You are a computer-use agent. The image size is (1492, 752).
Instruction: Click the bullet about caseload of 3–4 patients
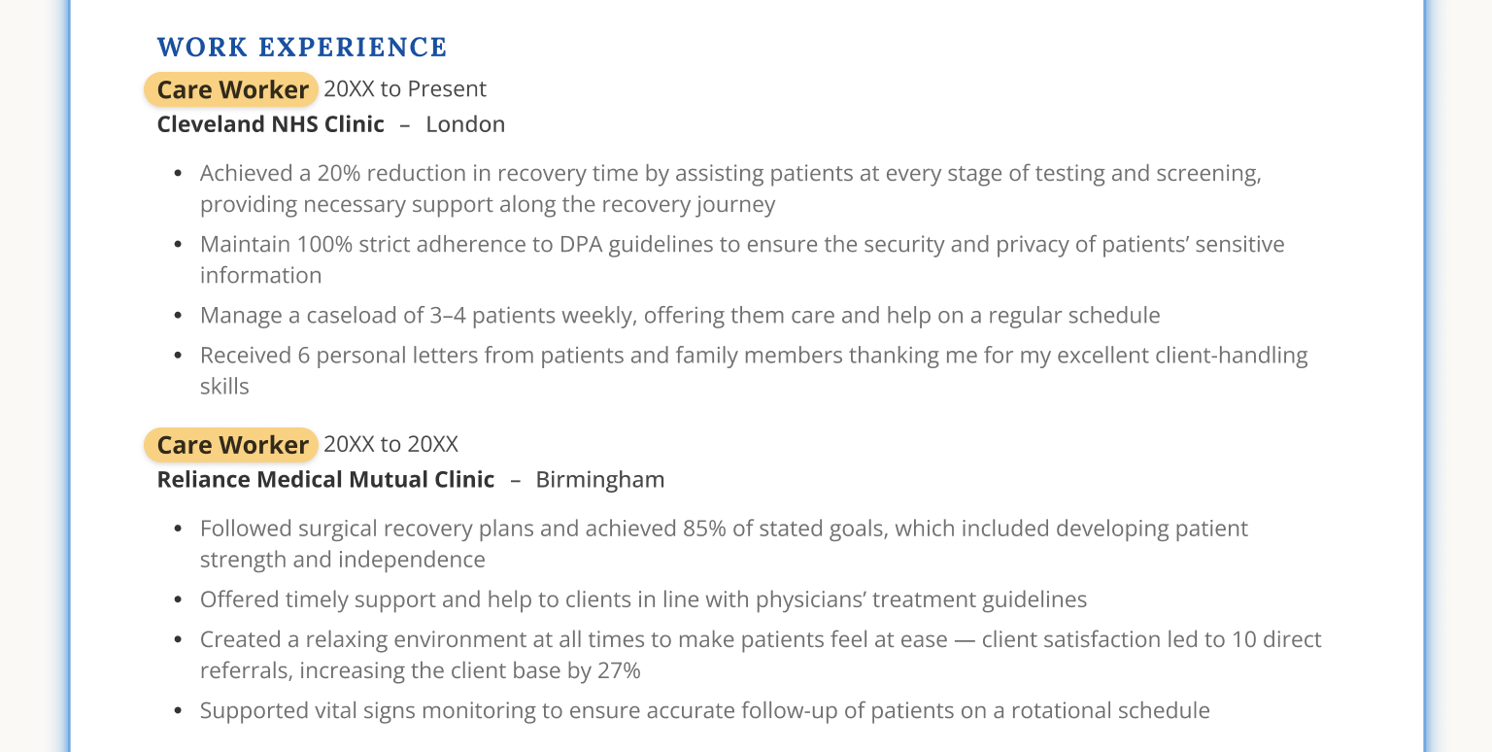[x=680, y=316]
